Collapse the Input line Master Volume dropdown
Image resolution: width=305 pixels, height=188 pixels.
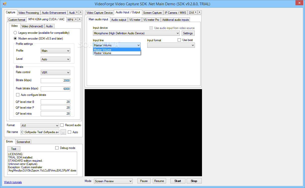117,45
